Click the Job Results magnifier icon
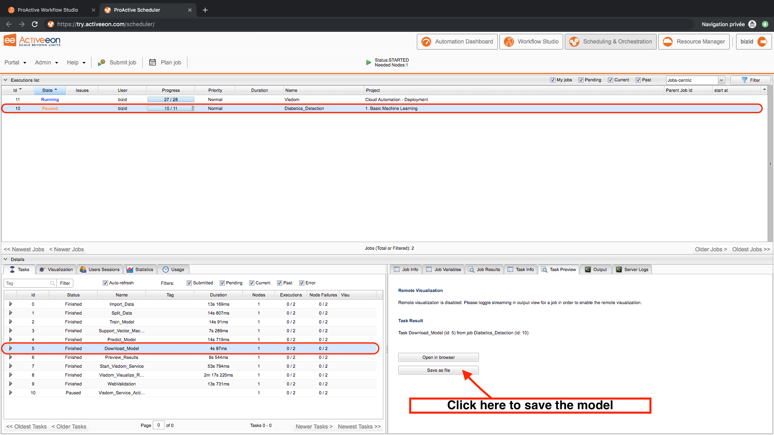The height and width of the screenshot is (435, 774). [x=471, y=269]
